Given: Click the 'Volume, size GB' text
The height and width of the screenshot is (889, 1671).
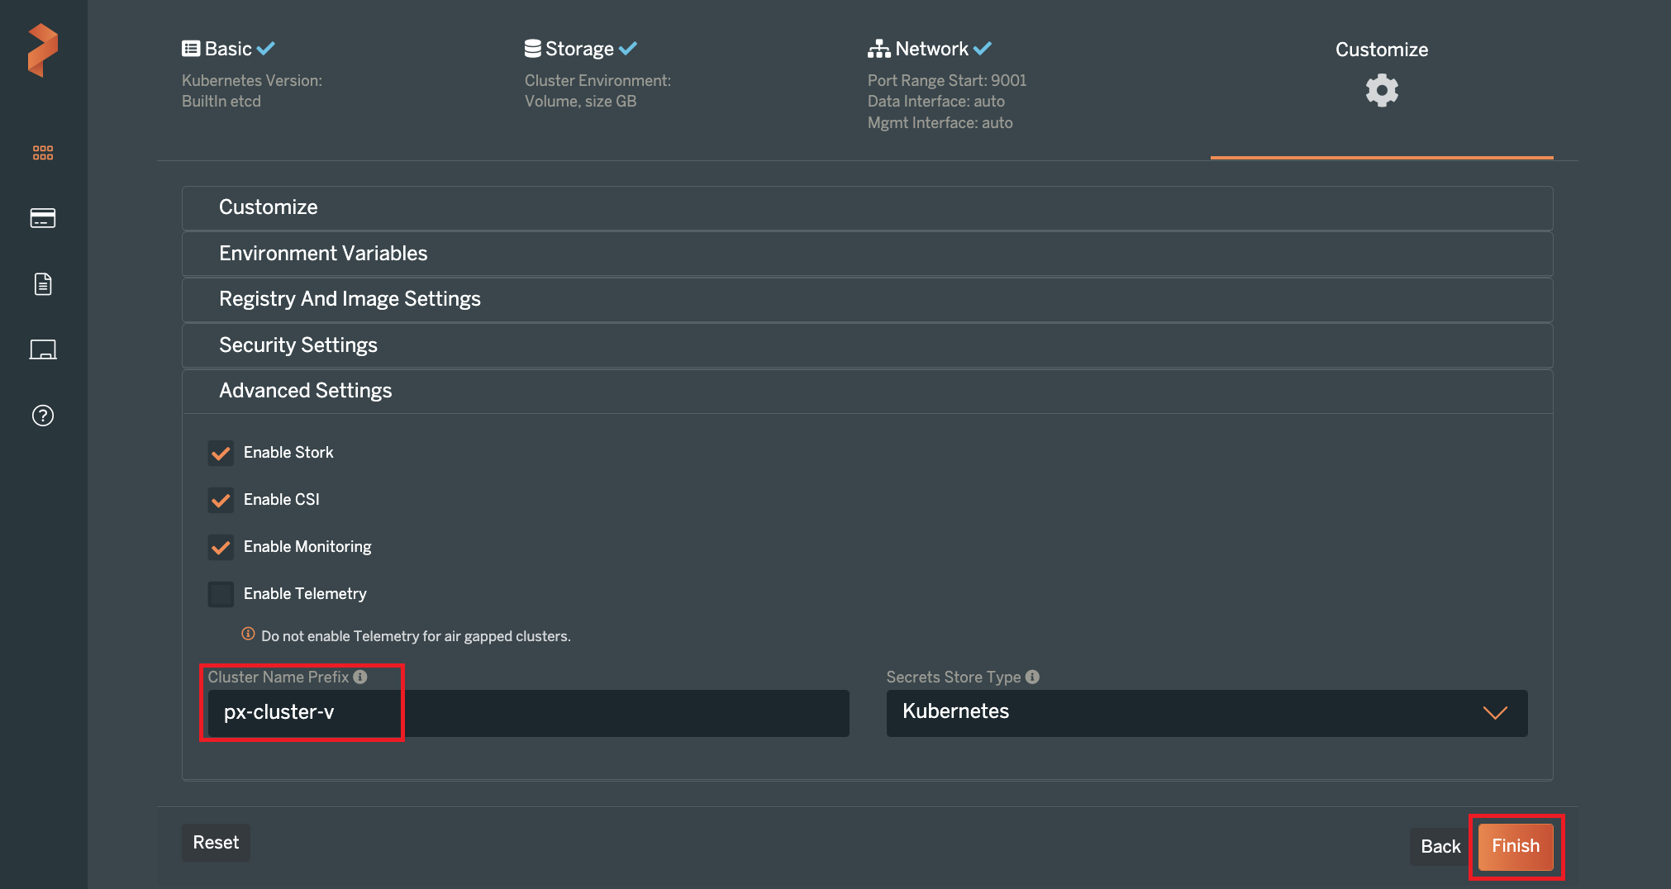Looking at the screenshot, I should 581,101.
